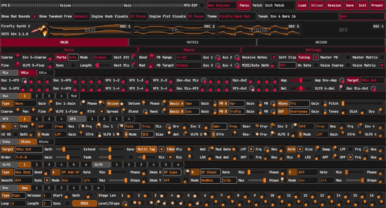The width and height of the screenshot is (386, 208).
Task: Select the GEcho tab
Action: (46, 142)
